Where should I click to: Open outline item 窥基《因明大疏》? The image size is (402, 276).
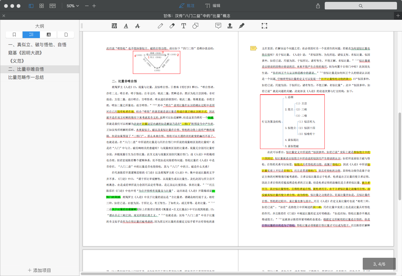(x=25, y=53)
